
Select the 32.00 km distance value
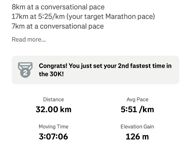click(53, 110)
